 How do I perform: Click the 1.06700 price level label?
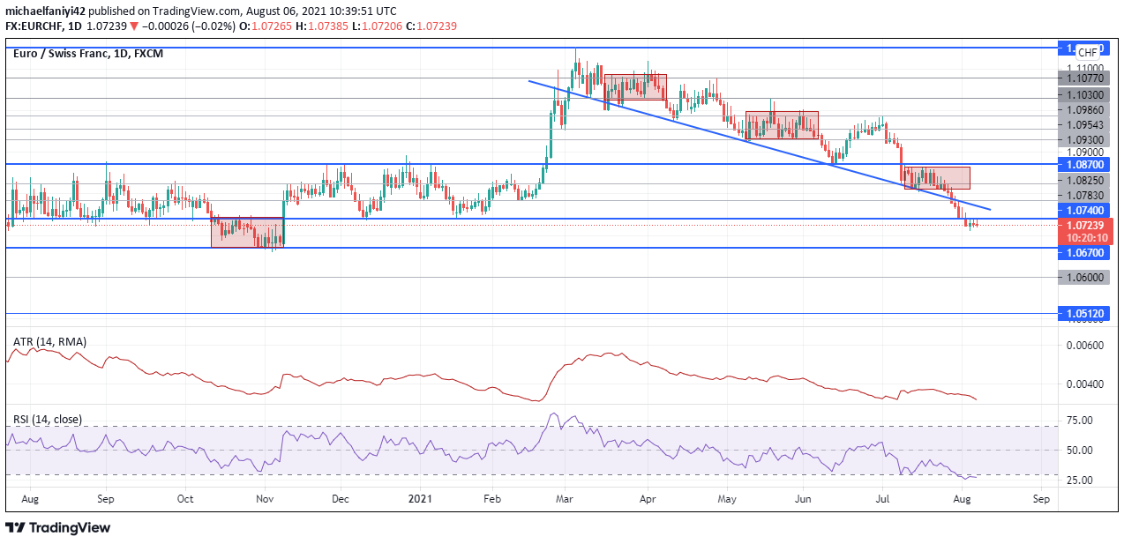(1083, 253)
